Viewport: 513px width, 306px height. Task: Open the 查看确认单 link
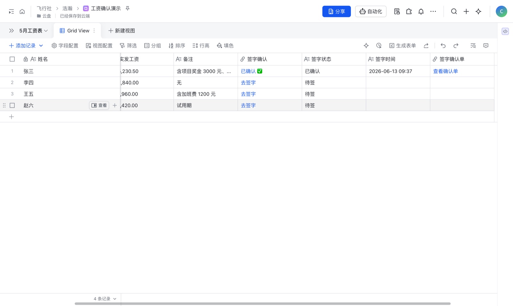[x=445, y=71]
